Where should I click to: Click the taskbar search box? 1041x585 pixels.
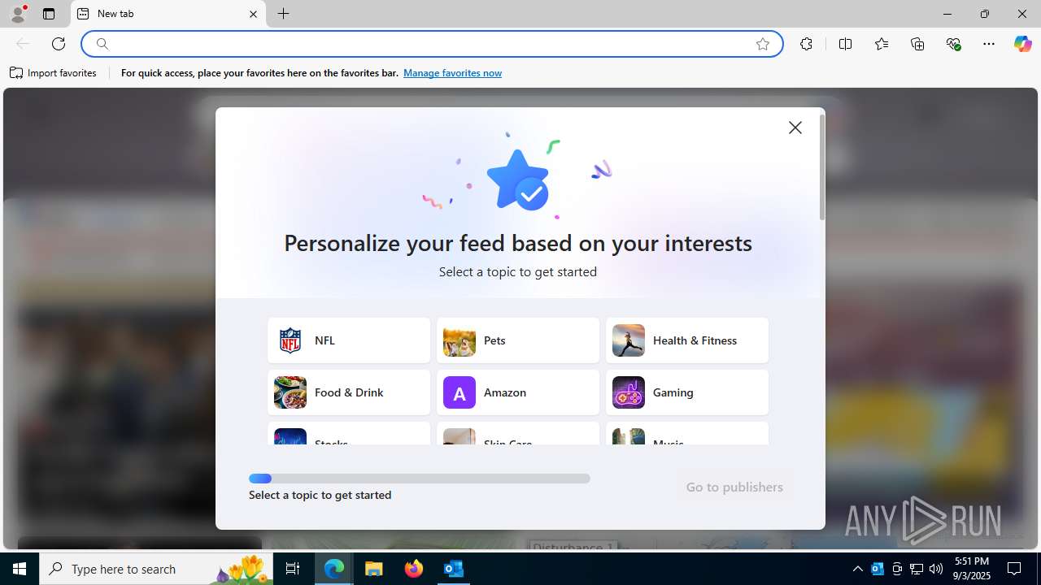[156, 569]
